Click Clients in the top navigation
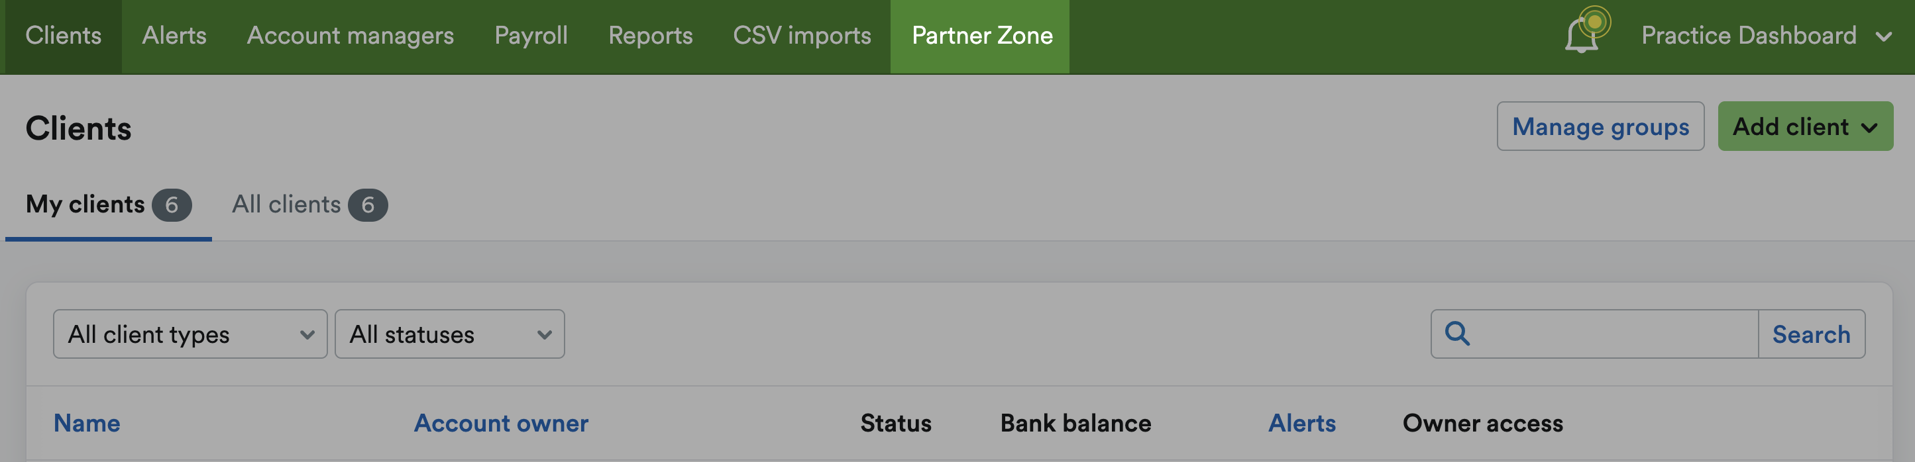Screen dimensions: 1915x462 pyautogui.click(x=63, y=36)
